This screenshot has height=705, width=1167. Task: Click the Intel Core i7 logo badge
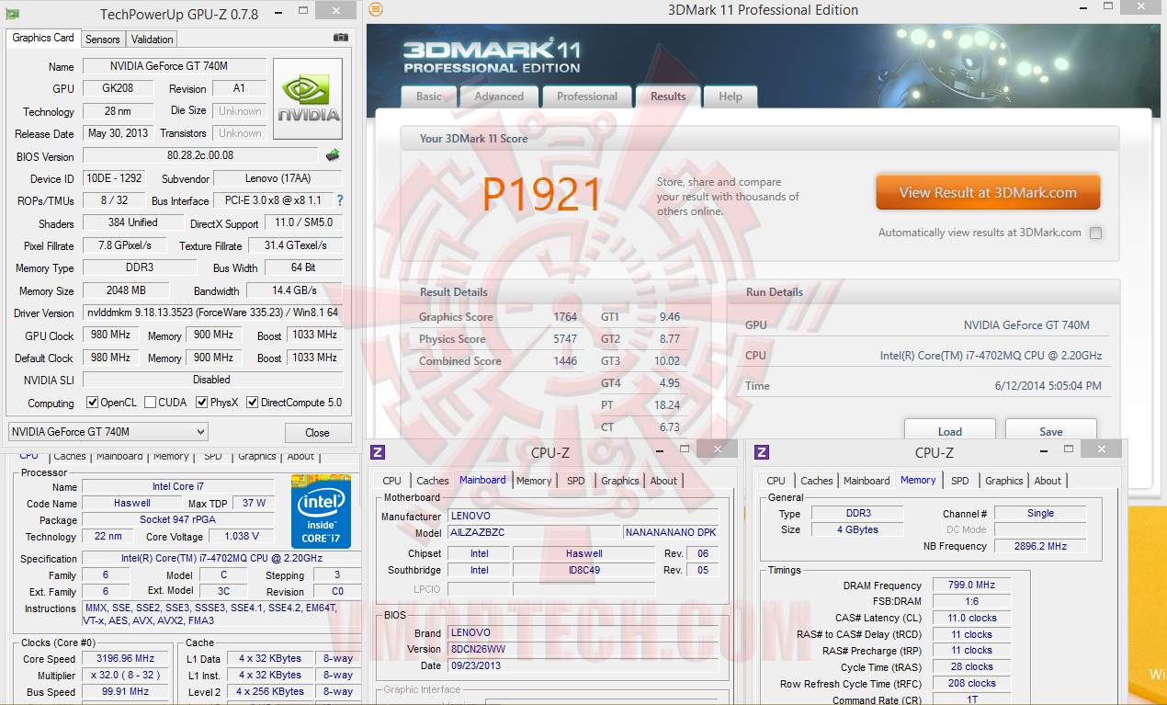[321, 511]
